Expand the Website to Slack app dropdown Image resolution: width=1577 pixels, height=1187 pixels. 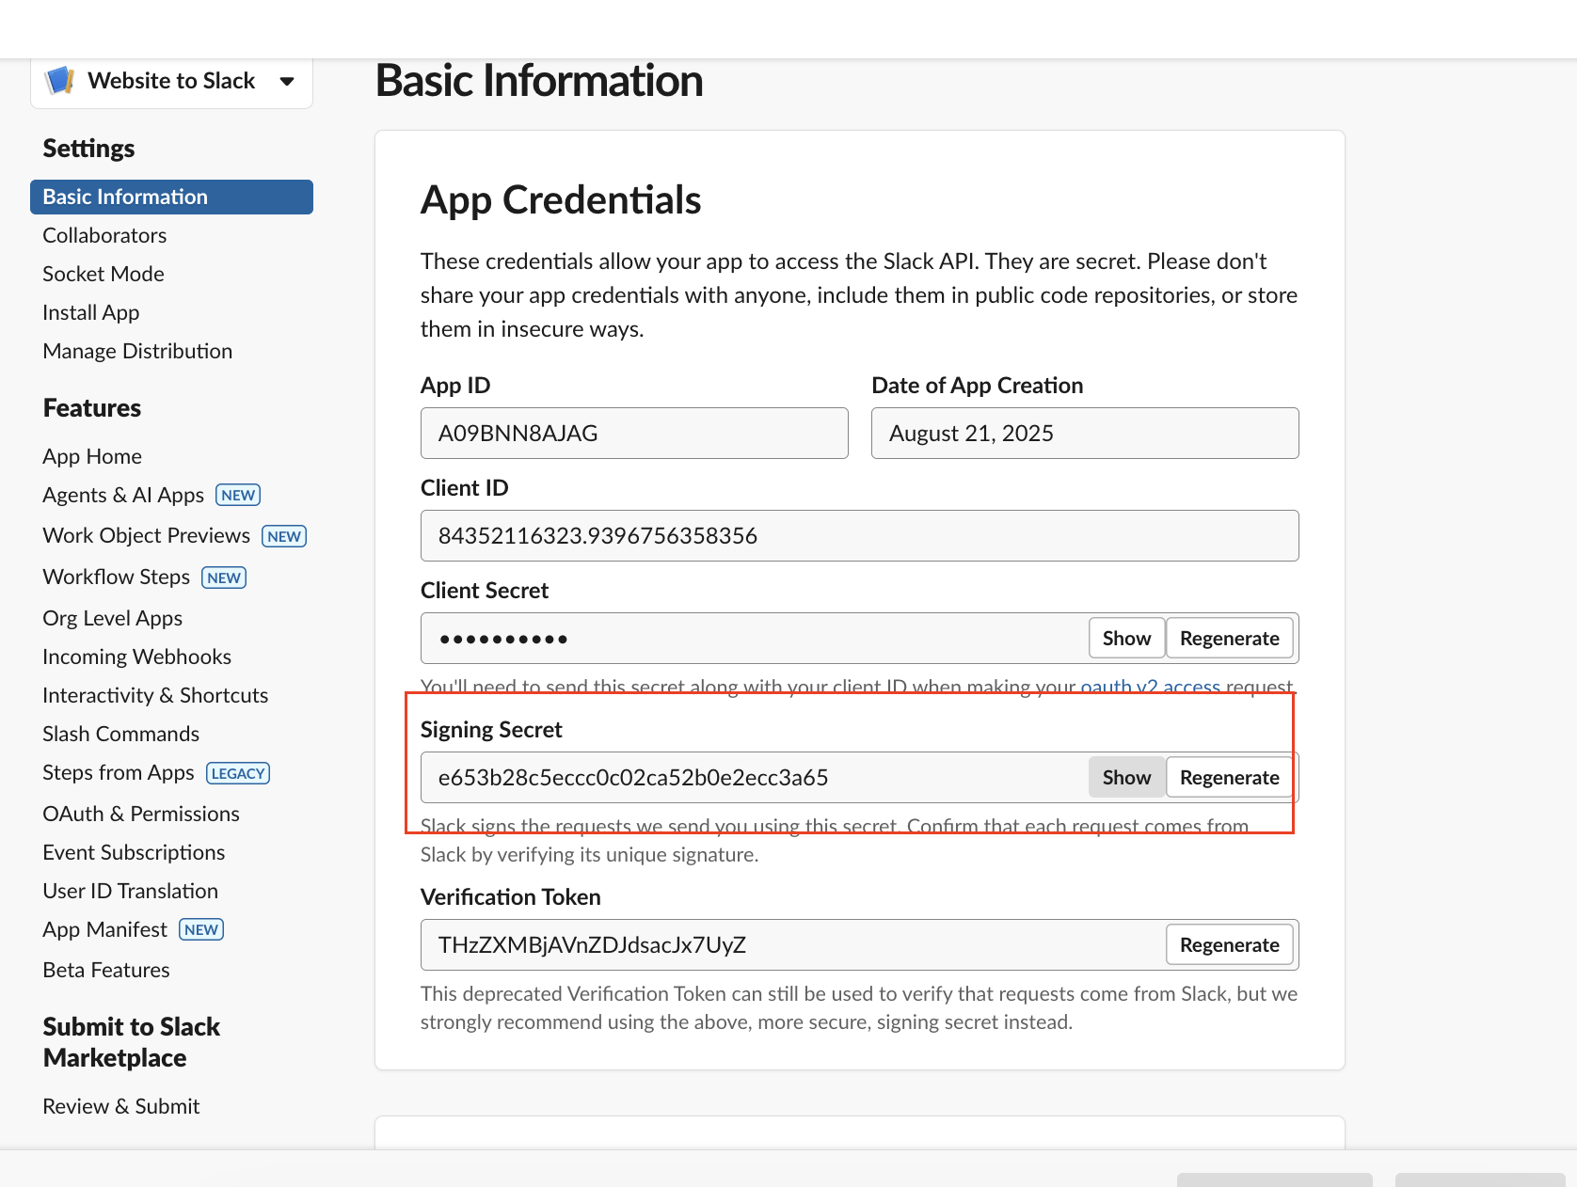coord(287,82)
